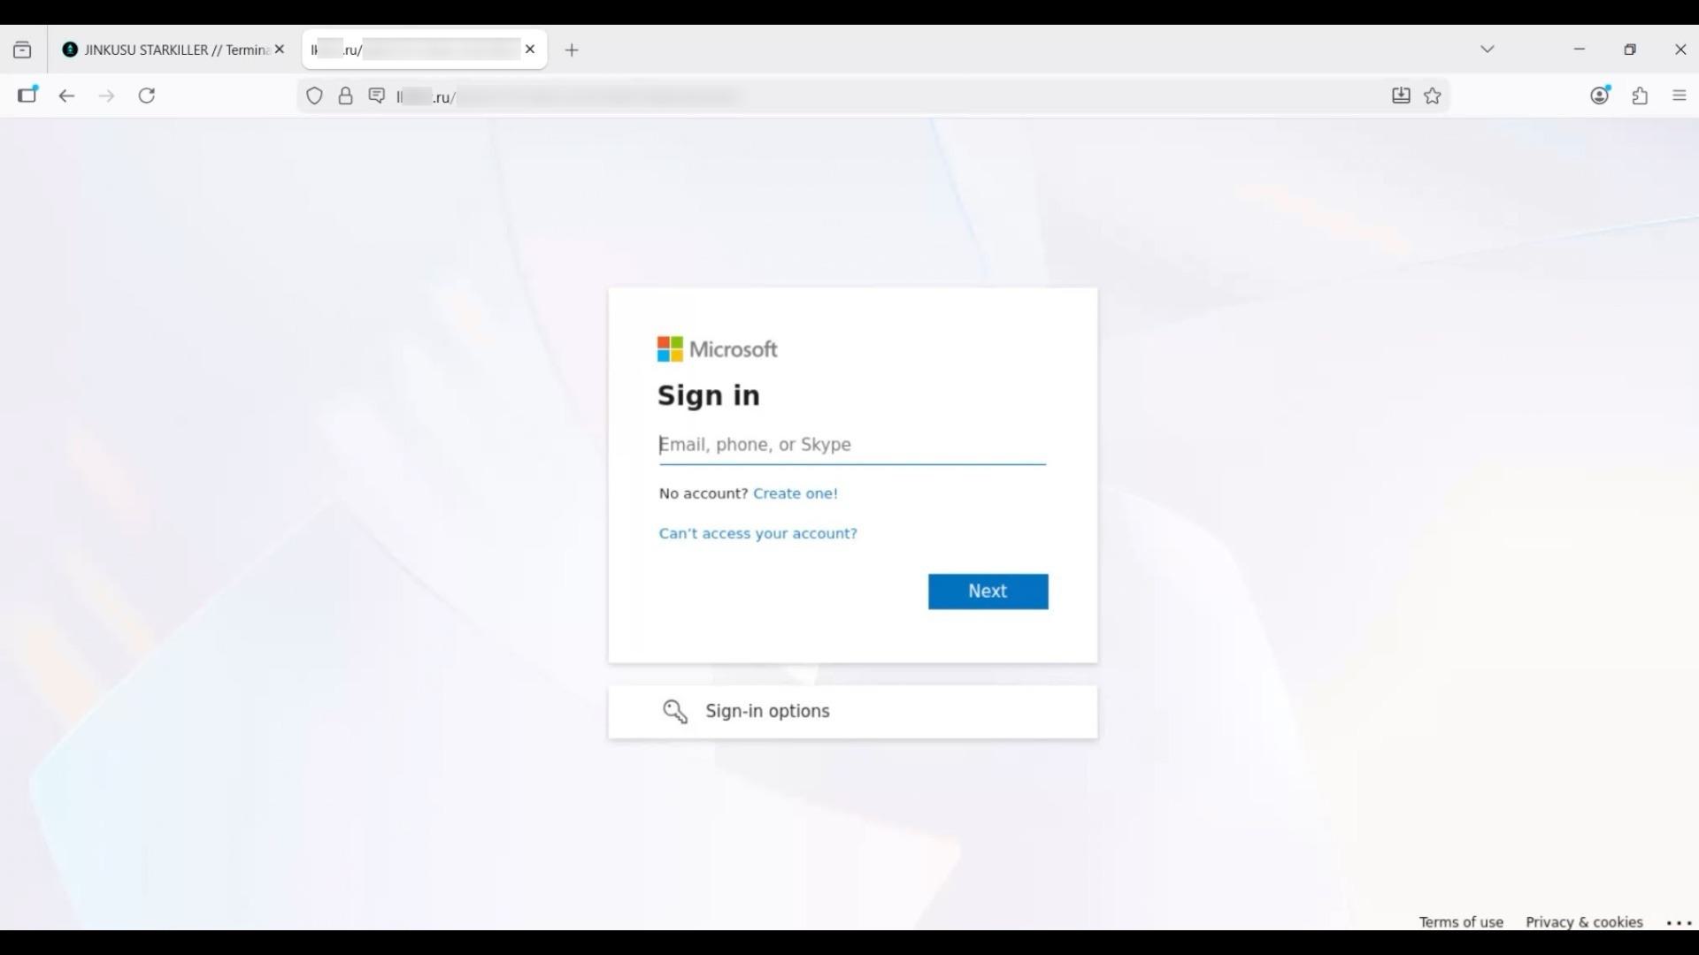
Task: Open Sign-in options
Action: point(853,712)
